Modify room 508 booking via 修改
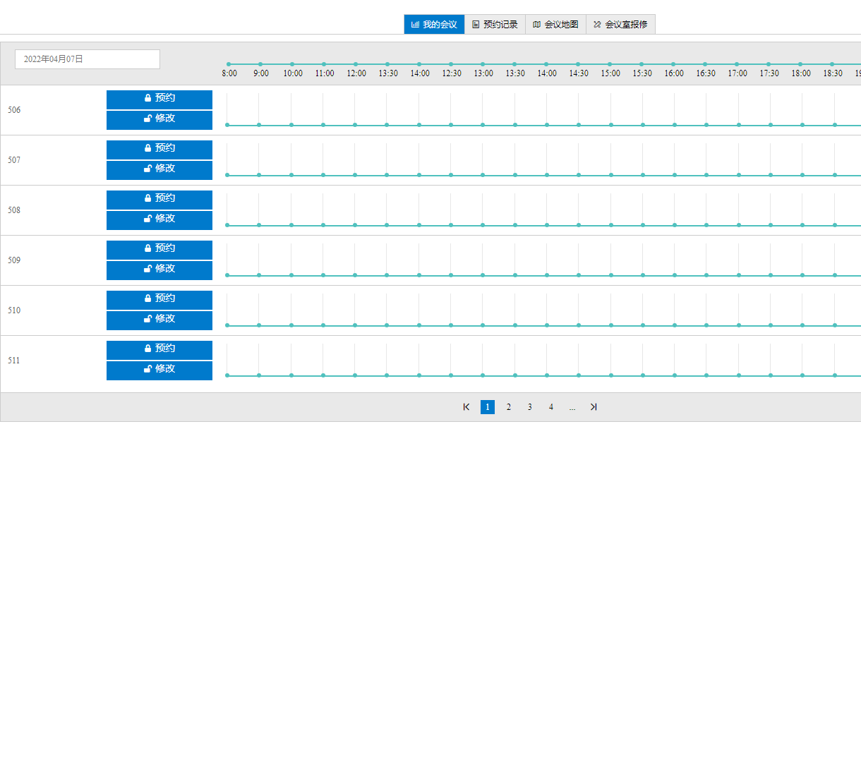Viewport: 861px width, 762px height. click(x=159, y=219)
